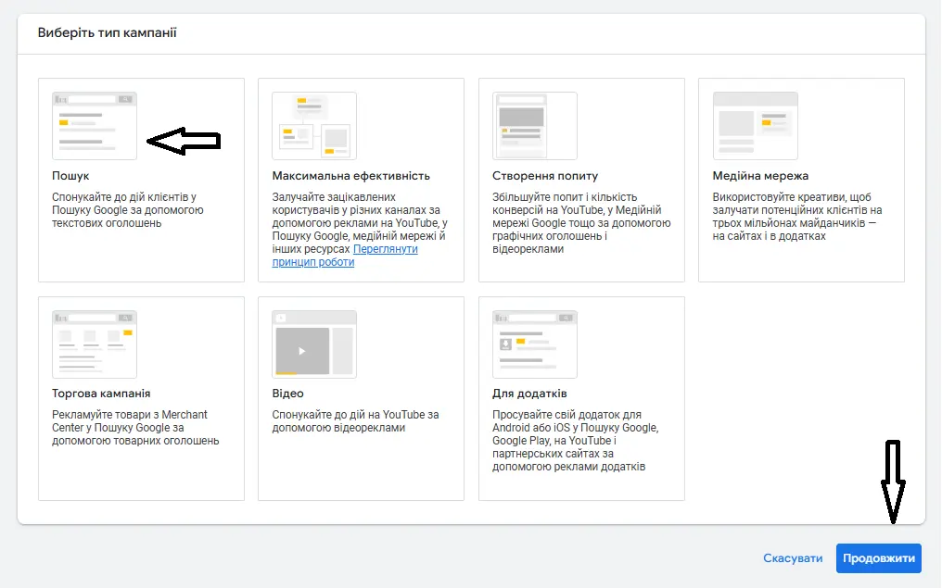Viewport: 942px width, 588px height.
Task: Pick the Торгова кампанія card title
Action: tap(101, 394)
